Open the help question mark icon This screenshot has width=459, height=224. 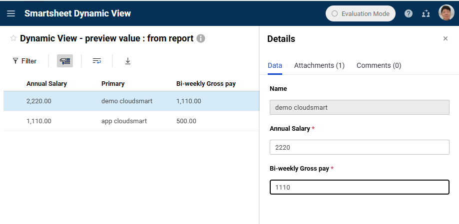coord(409,13)
